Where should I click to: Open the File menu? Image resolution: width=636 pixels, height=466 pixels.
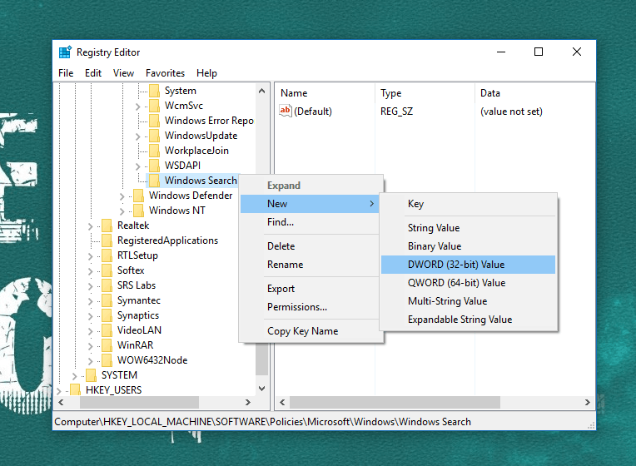tap(66, 73)
